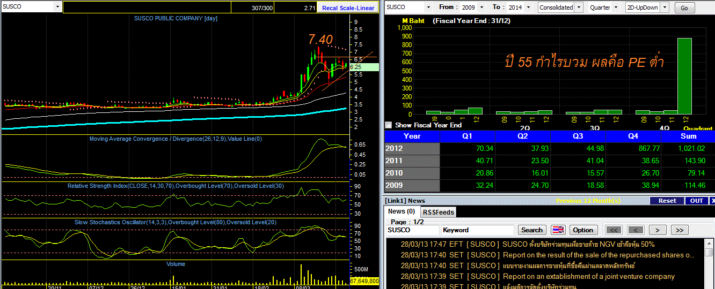Expand the 2D-UpDown chart style dropdown

point(665,7)
